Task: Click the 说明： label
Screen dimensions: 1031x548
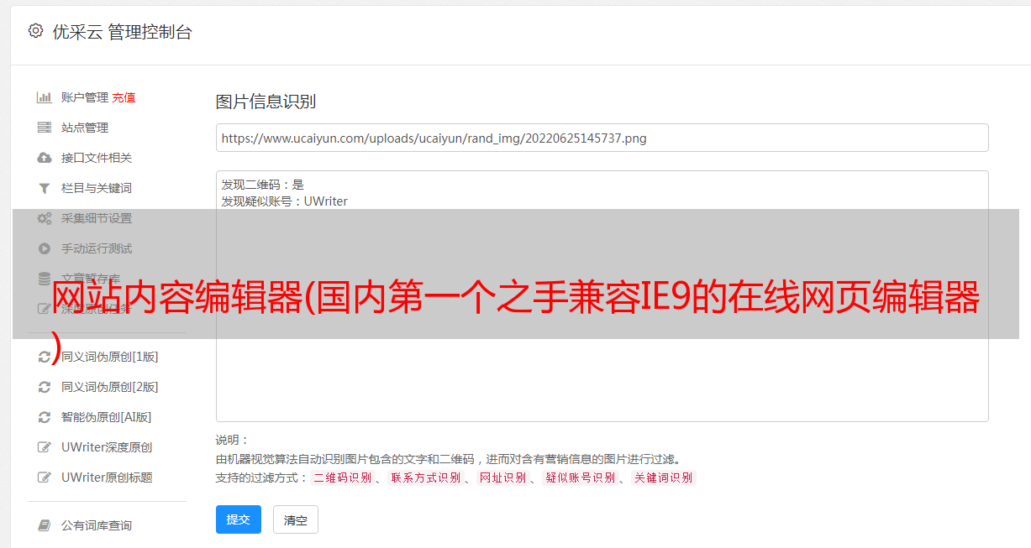Action: pos(232,440)
